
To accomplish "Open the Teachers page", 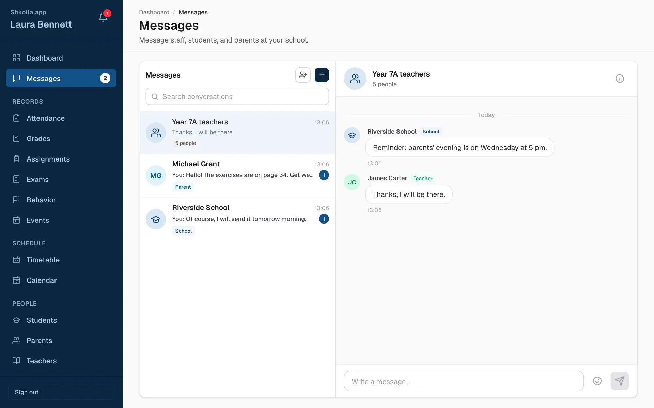I will pyautogui.click(x=61, y=361).
